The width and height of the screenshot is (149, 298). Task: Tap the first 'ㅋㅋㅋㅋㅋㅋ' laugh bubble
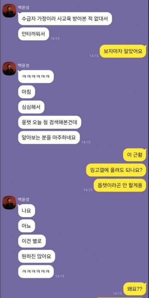tap(36, 76)
